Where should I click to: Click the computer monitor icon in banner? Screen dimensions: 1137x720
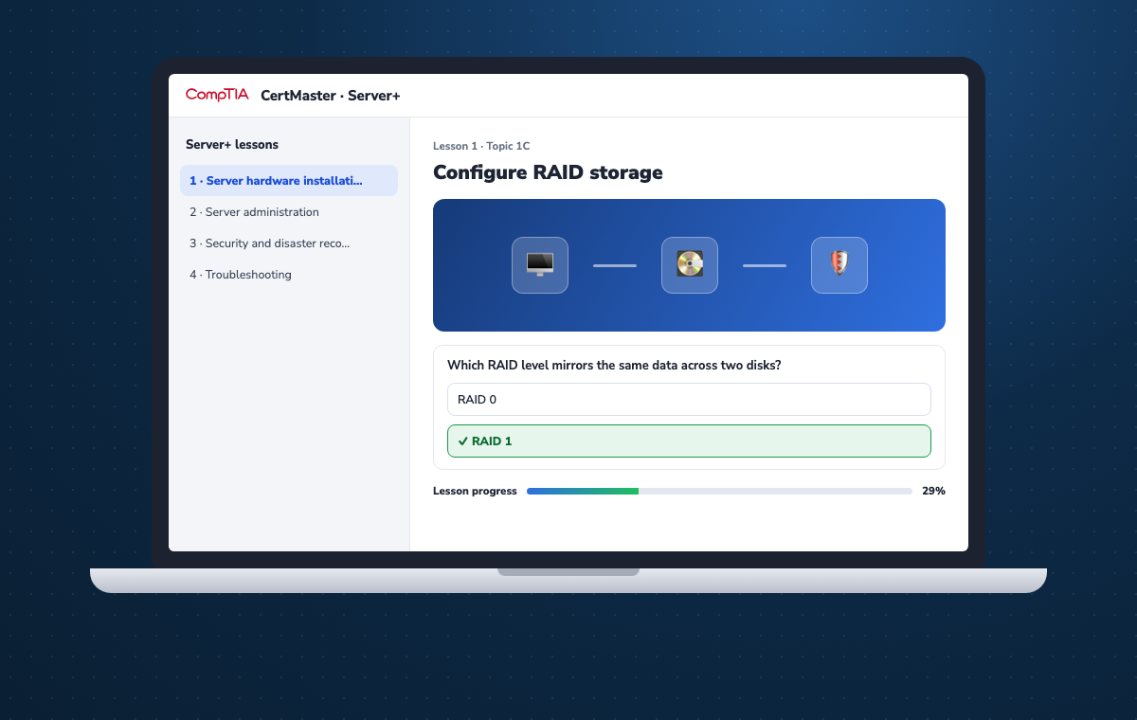[540, 265]
